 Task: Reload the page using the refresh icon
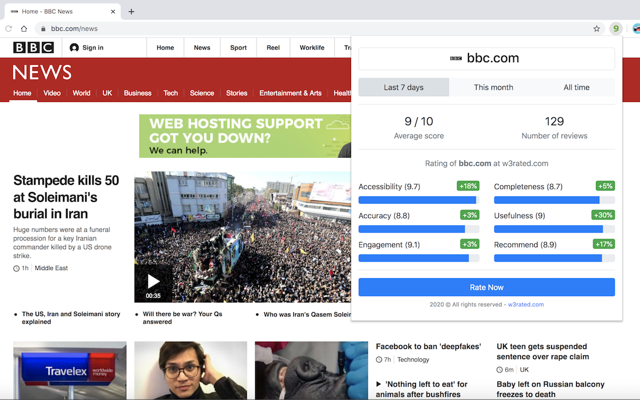click(8, 28)
